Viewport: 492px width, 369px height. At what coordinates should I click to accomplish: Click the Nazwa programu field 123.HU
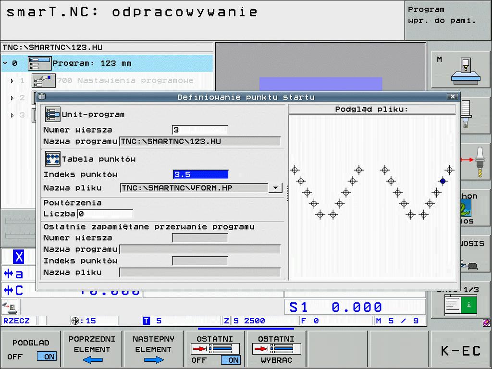(200, 142)
